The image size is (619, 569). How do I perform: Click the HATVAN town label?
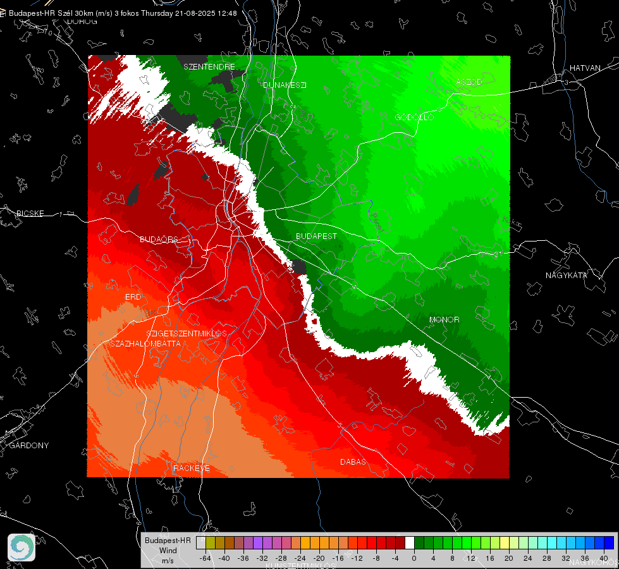[x=585, y=68]
